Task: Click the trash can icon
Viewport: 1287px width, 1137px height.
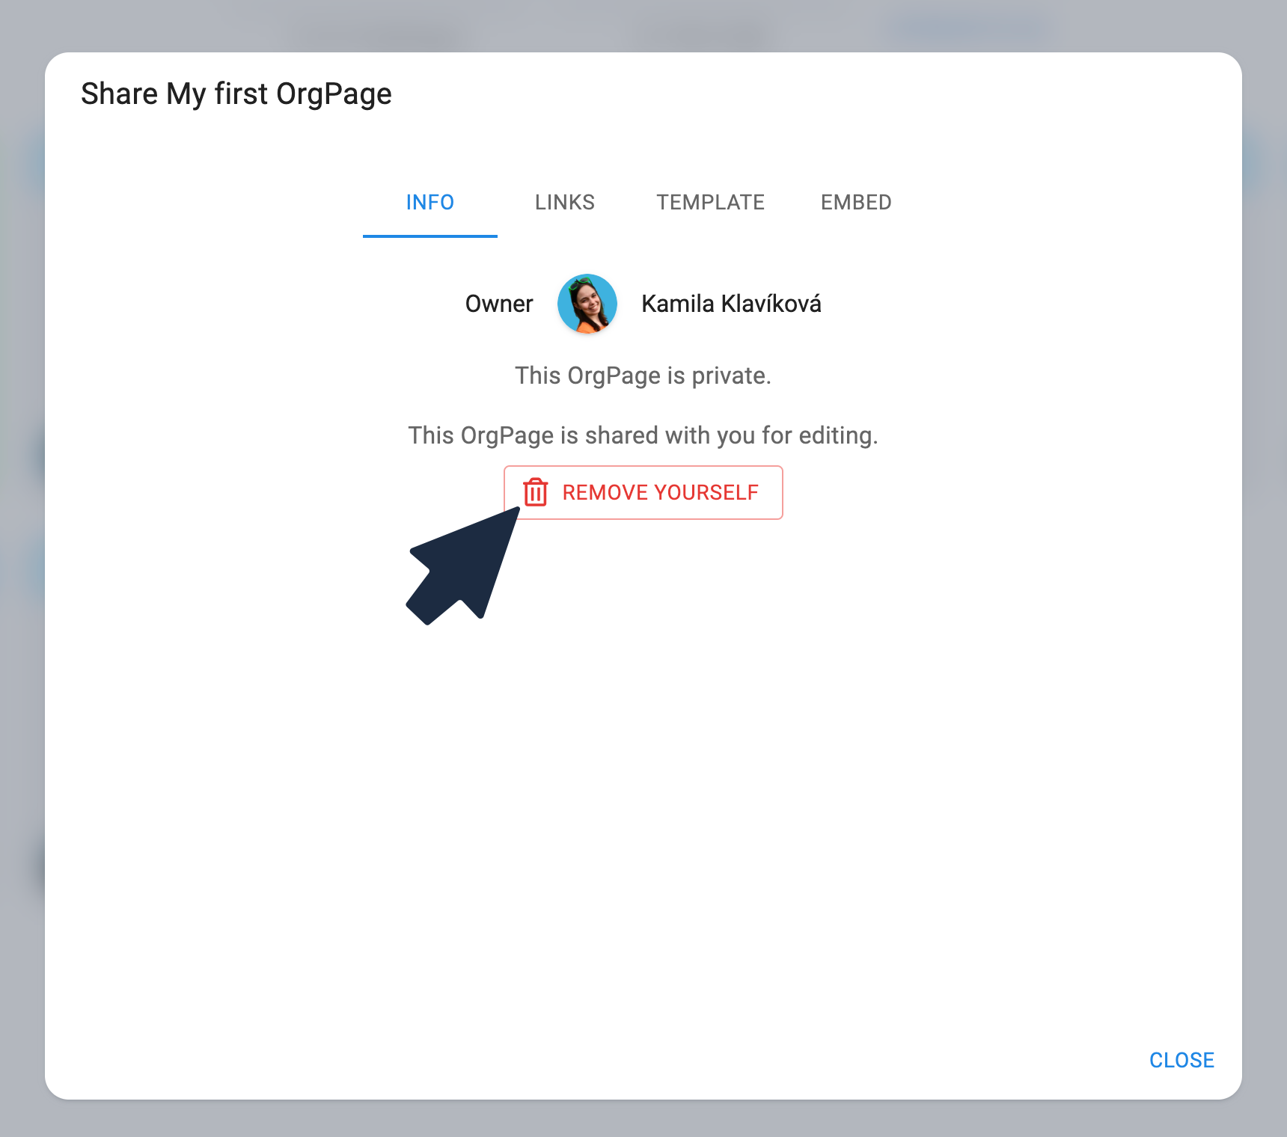Action: click(535, 492)
